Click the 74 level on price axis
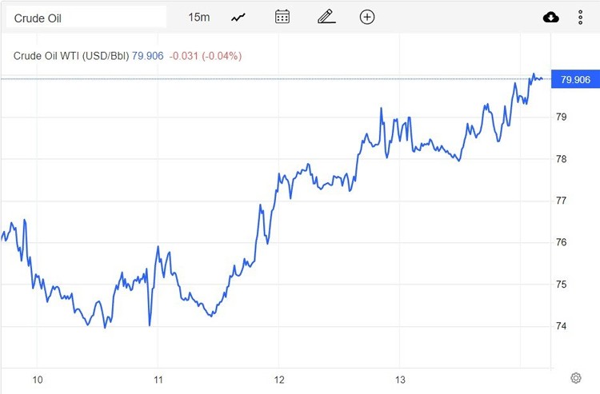The image size is (600, 394). [562, 326]
